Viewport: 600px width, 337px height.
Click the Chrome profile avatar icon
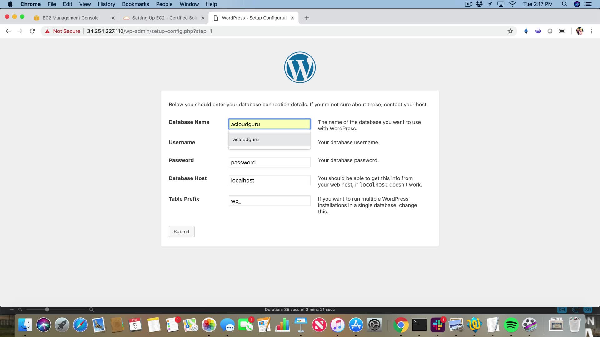pyautogui.click(x=579, y=31)
